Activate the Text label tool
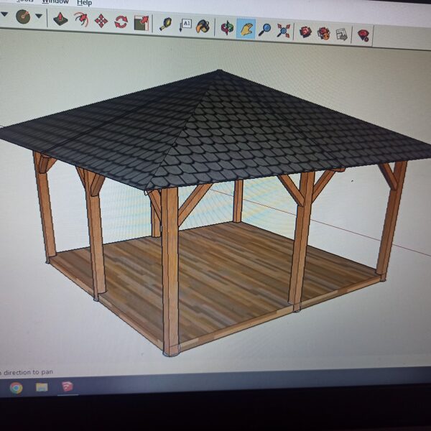The height and width of the screenshot is (431, 431). [x=185, y=26]
